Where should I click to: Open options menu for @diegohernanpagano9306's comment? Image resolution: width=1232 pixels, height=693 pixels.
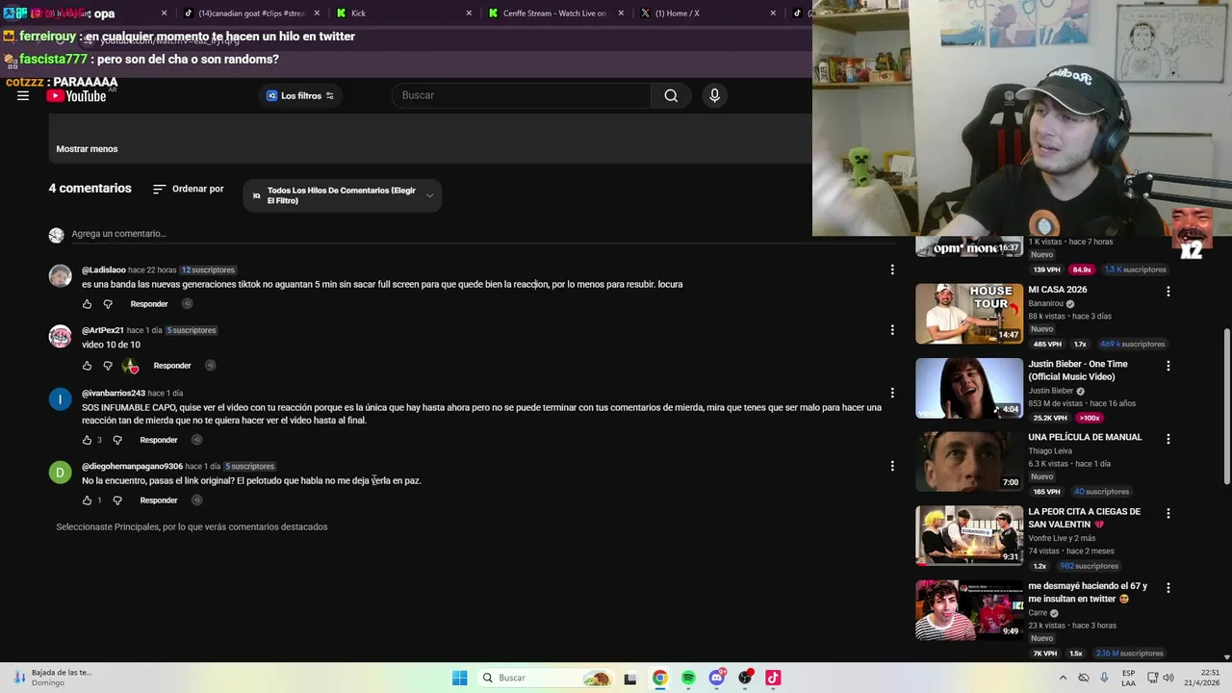pyautogui.click(x=892, y=466)
